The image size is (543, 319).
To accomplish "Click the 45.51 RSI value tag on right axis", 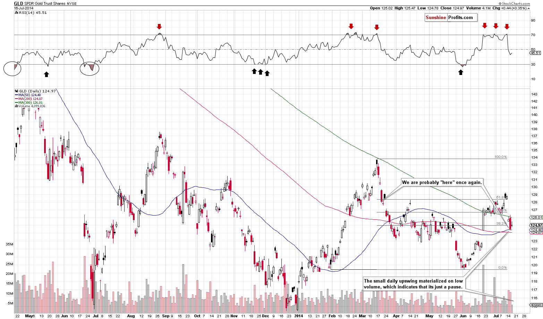I will coord(536,53).
